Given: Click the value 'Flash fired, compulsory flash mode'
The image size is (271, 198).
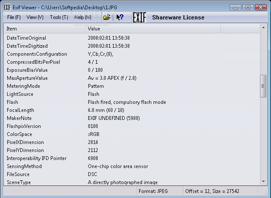Looking at the screenshot, I should 127,102.
